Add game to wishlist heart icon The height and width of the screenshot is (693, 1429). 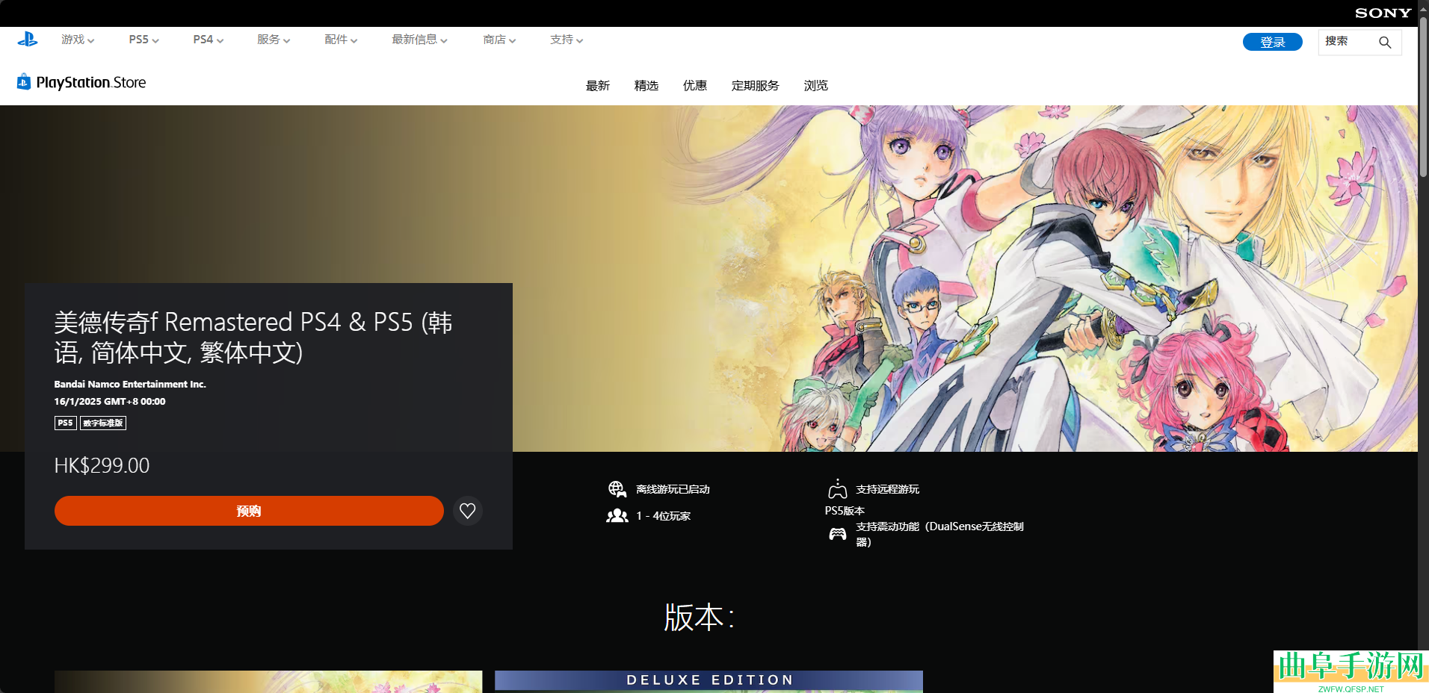(468, 511)
